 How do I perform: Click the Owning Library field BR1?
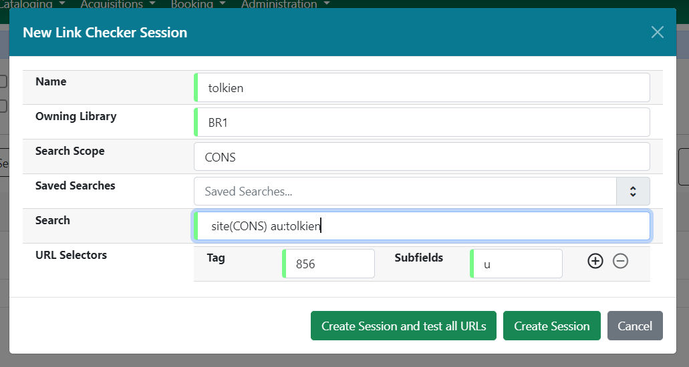pyautogui.click(x=422, y=122)
